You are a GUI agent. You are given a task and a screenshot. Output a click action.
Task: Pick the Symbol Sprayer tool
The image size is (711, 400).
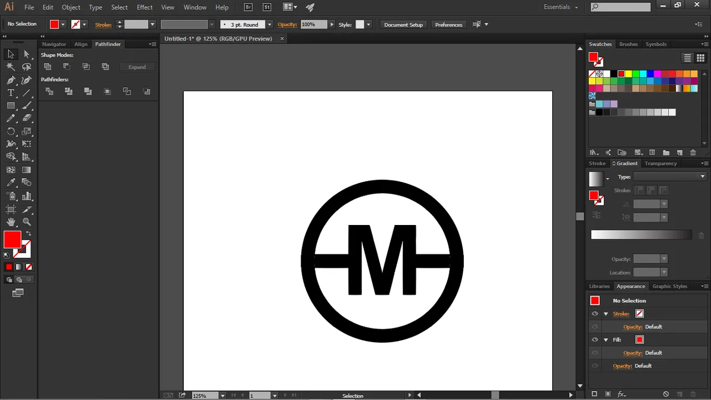click(11, 196)
